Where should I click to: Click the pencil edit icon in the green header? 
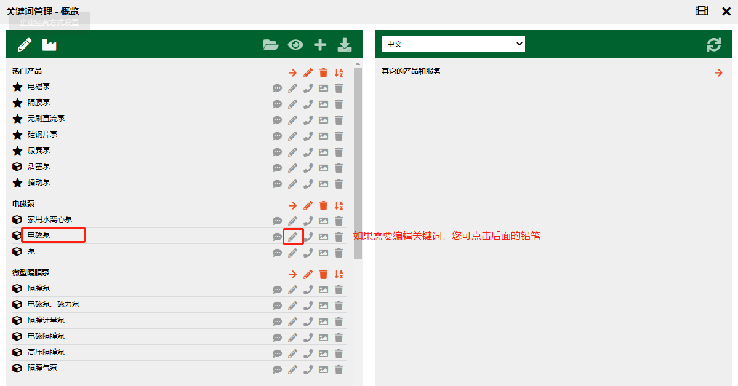[24, 45]
